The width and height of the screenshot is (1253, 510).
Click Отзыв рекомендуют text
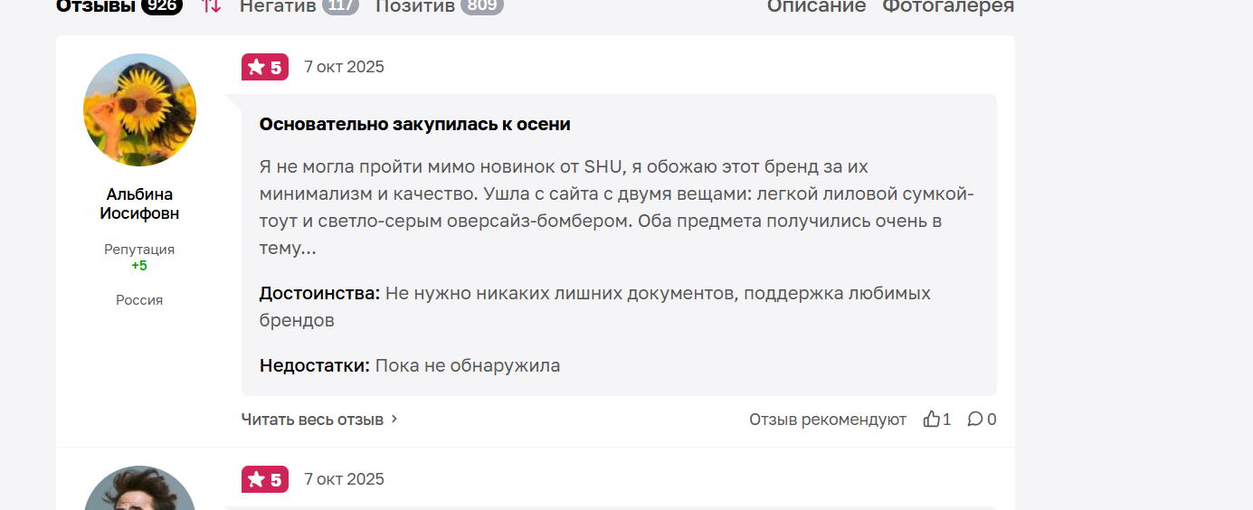click(x=828, y=420)
